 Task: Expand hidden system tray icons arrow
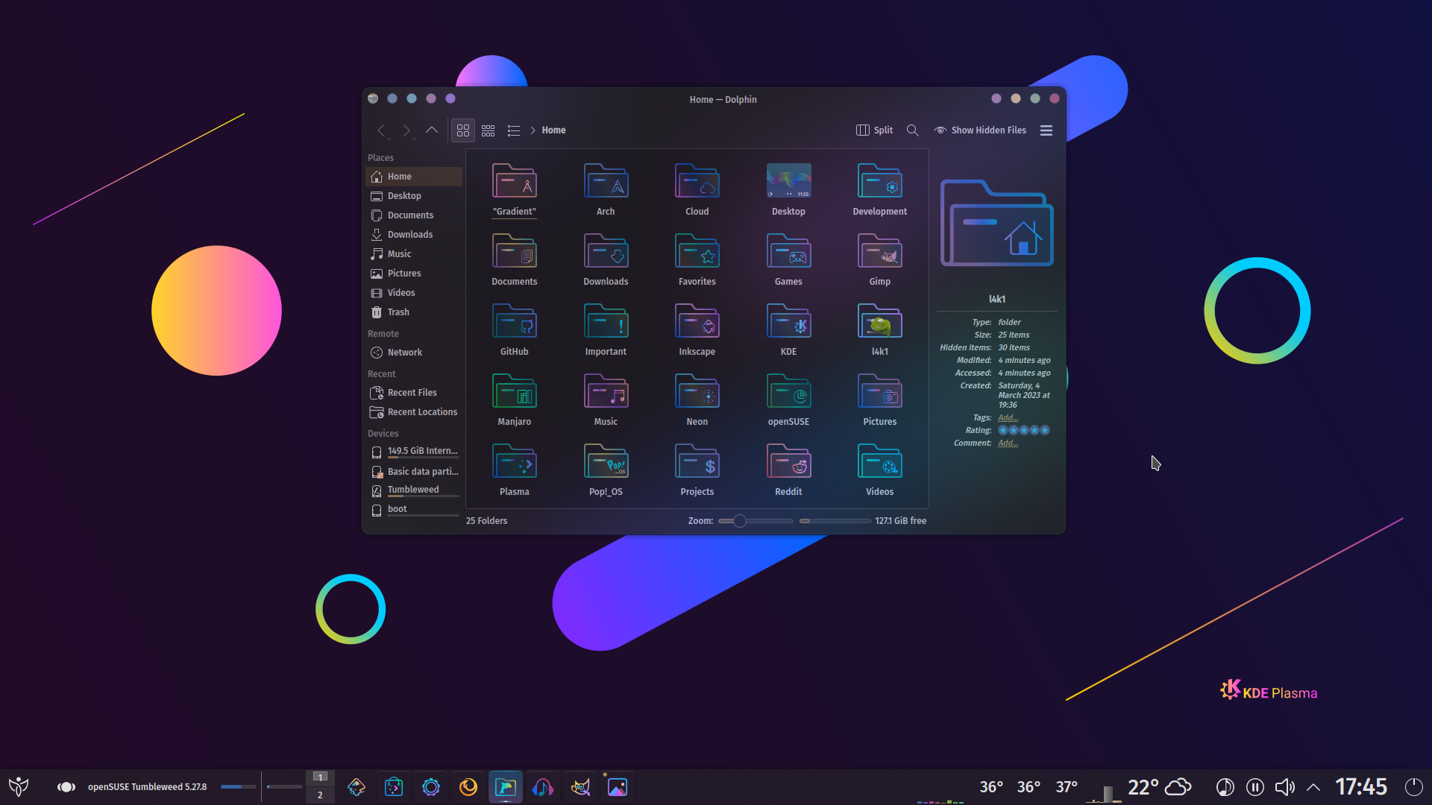click(1313, 787)
